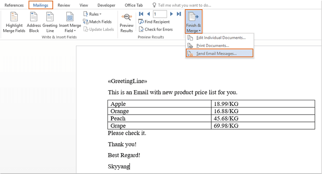Click the 45.68/KG price cell
Viewport: 322px width, 174px height.
point(263,118)
